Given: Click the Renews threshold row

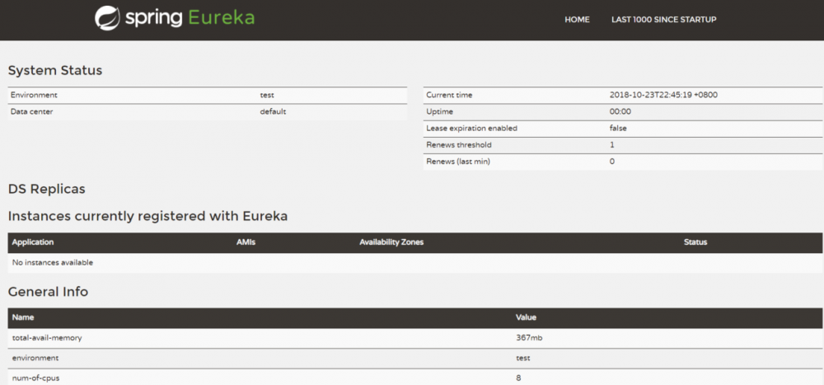Looking at the screenshot, I should coord(622,144).
